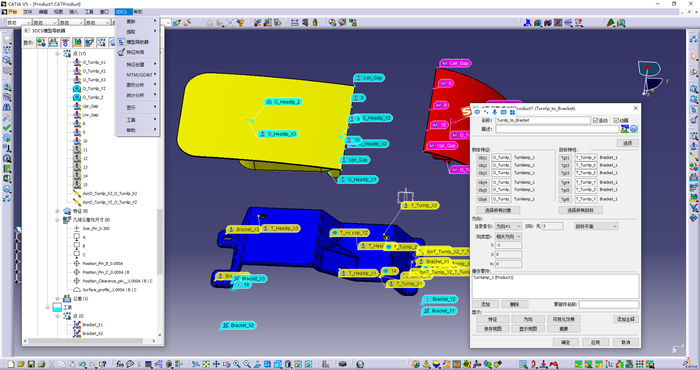The width and height of the screenshot is (700, 370).
Task: Click the 描述 input field
Action: pyautogui.click(x=557, y=129)
